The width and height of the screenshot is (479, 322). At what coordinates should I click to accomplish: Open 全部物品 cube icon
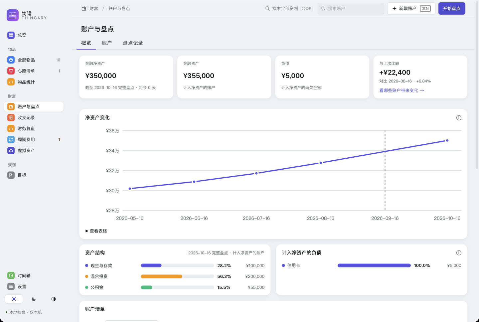[x=11, y=60]
